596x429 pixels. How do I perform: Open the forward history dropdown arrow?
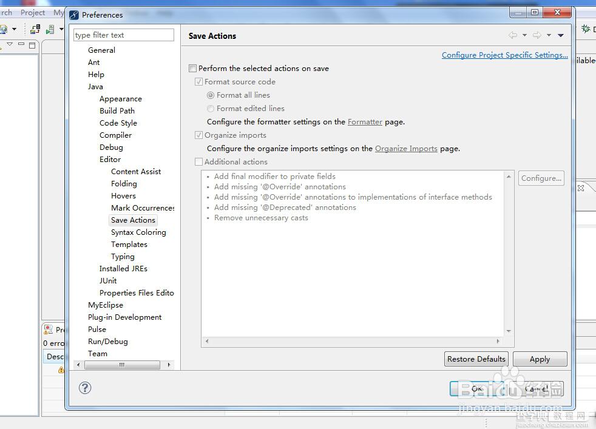pos(549,35)
